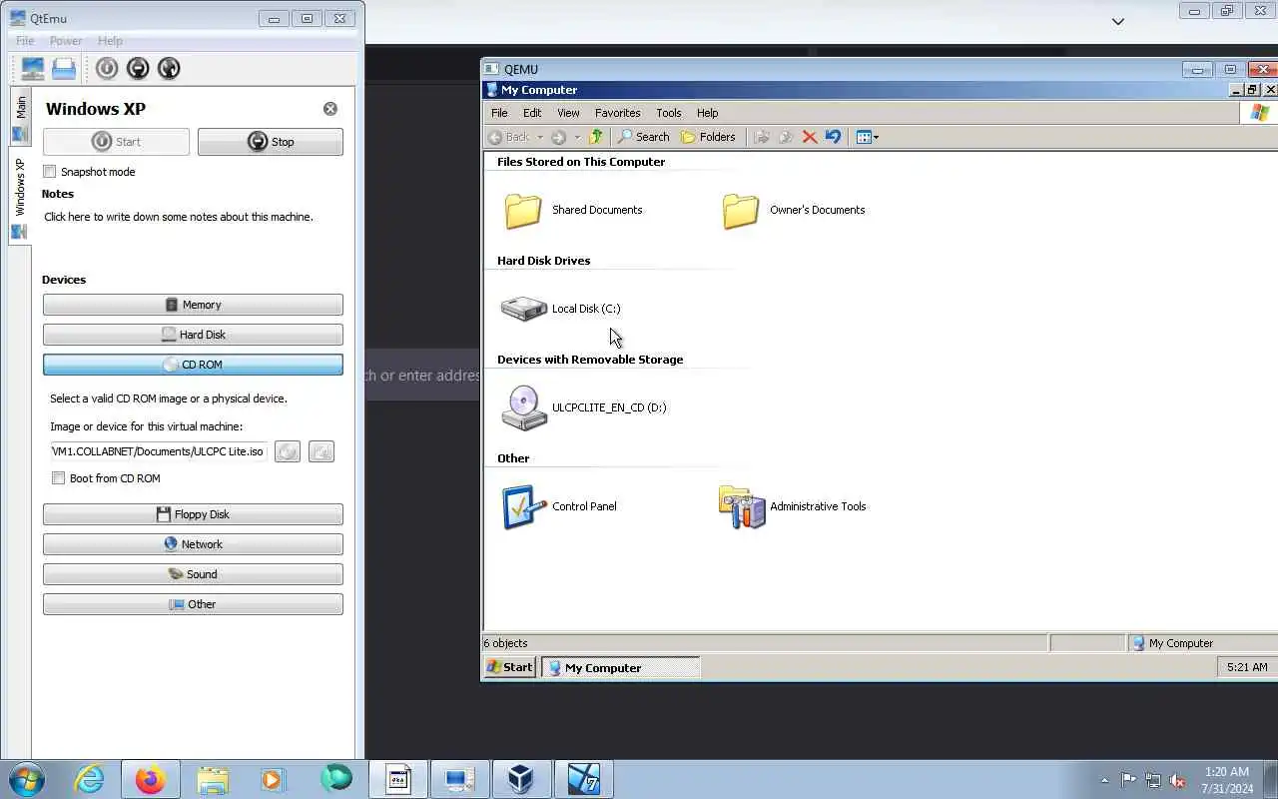Click My Computer taskbar button in XP
Viewport: 1278px width, 799px height.
coord(620,667)
